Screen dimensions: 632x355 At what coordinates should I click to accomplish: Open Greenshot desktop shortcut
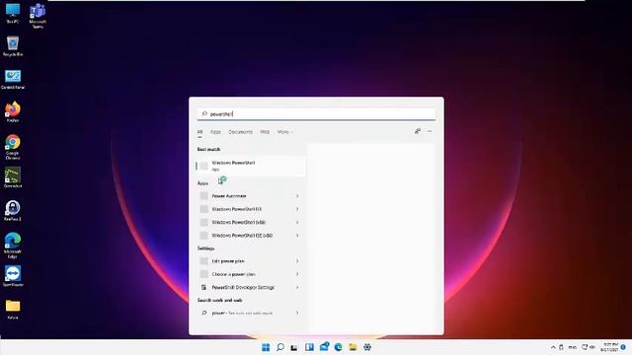13,177
